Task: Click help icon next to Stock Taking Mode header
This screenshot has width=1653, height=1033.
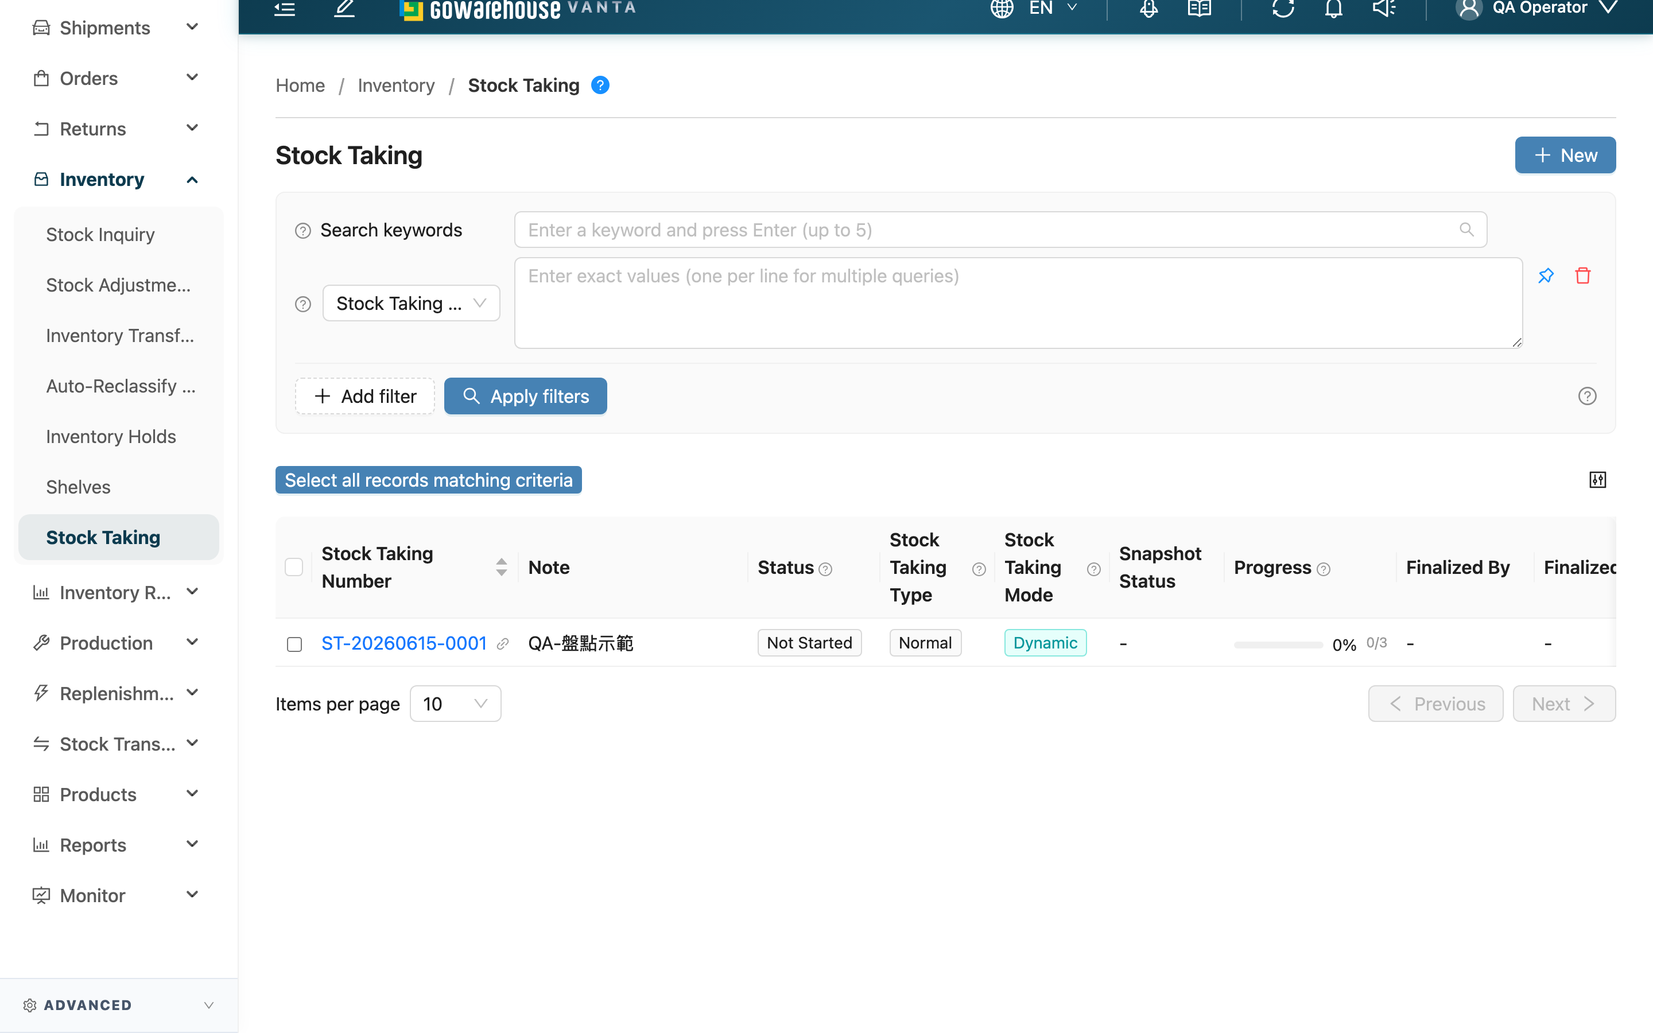Action: tap(1093, 569)
